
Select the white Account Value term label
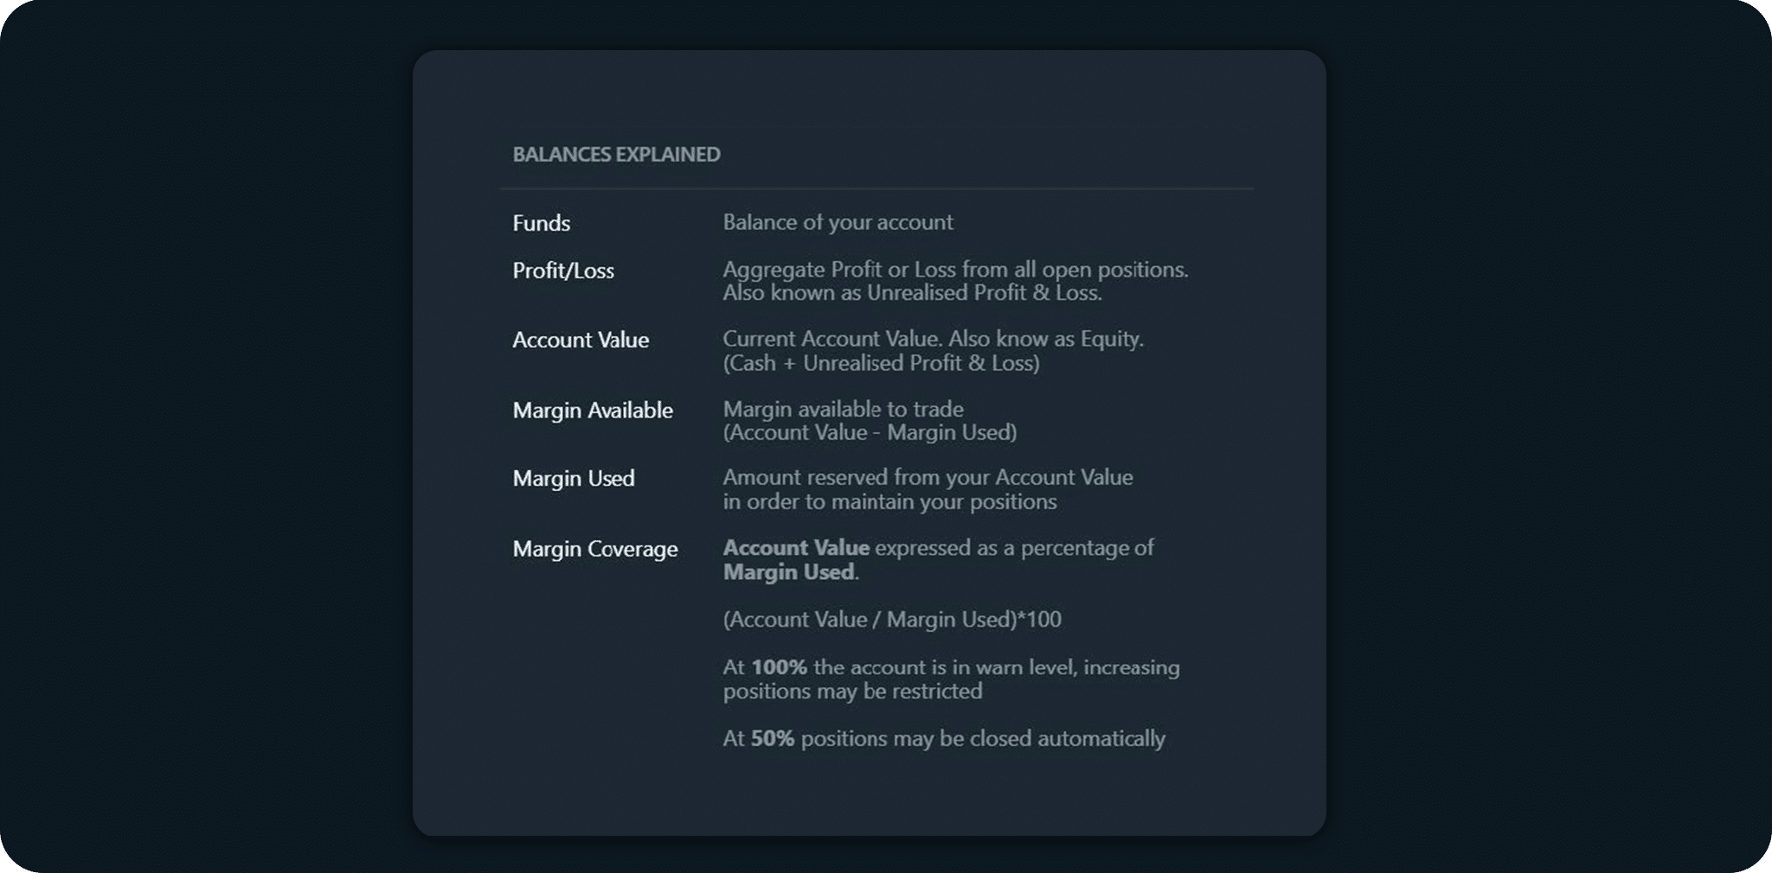(581, 340)
